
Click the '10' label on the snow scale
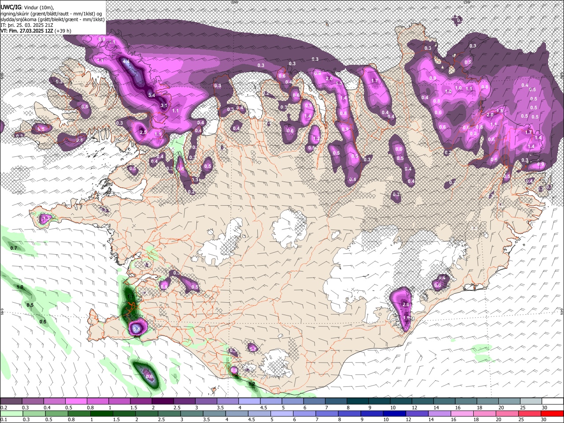(393, 408)
